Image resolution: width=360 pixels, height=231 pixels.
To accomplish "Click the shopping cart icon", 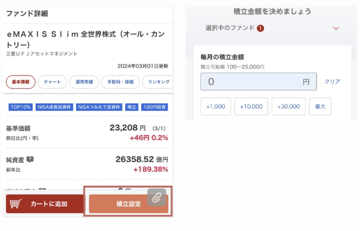I will pyautogui.click(x=16, y=204).
